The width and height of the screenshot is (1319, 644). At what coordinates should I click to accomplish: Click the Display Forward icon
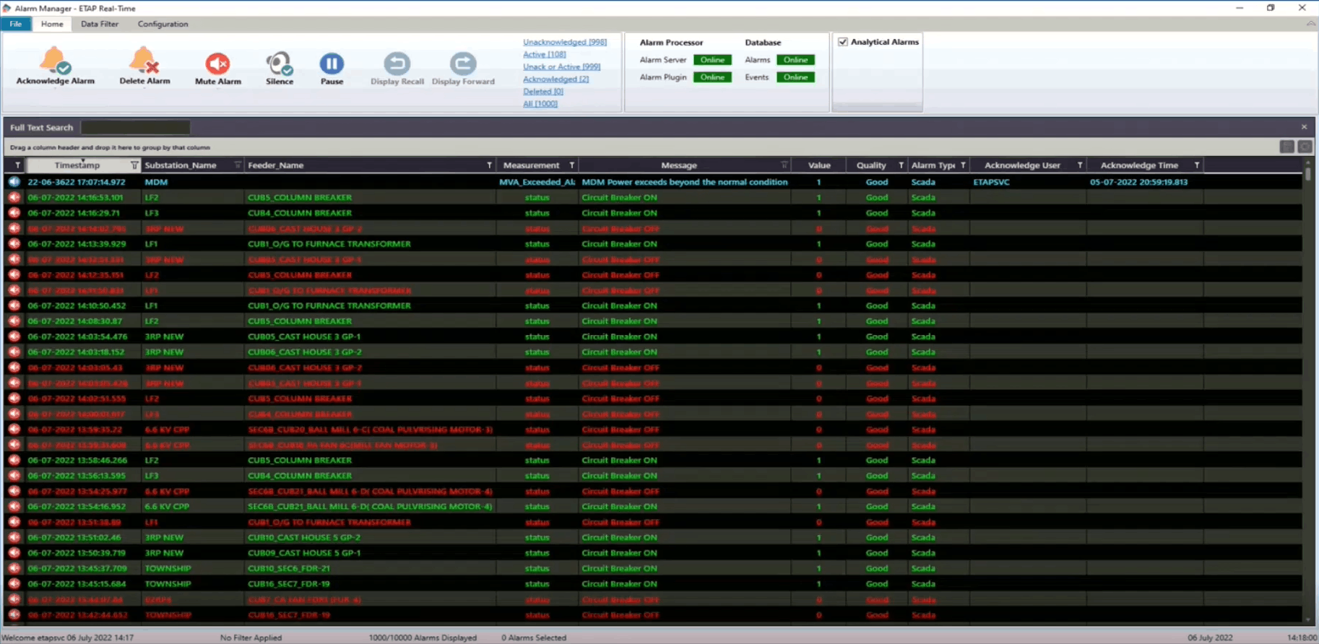[x=463, y=64]
